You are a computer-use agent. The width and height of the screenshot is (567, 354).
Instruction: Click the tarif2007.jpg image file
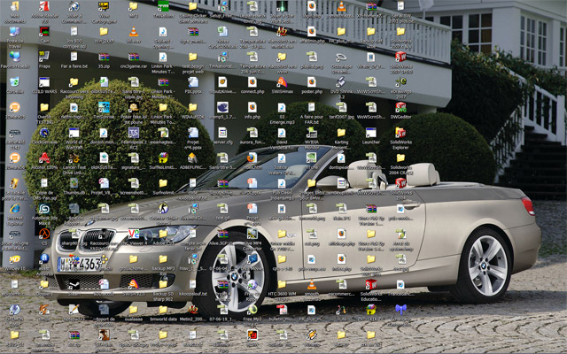[x=341, y=107]
